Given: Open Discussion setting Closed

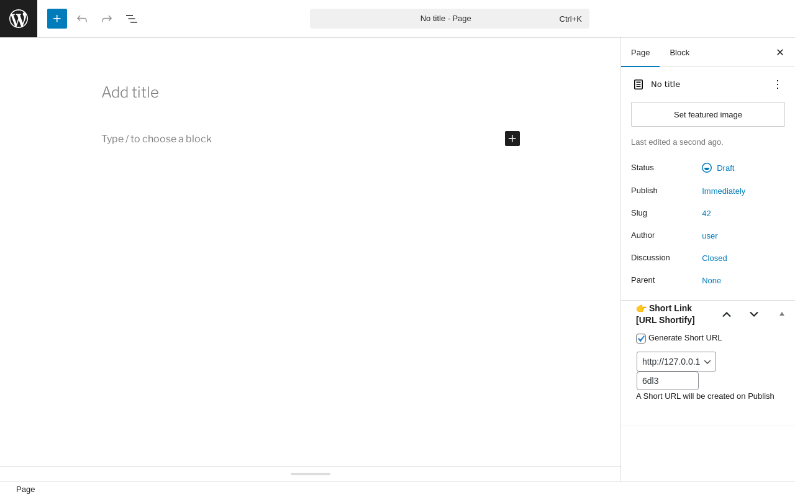Looking at the screenshot, I should pyautogui.click(x=714, y=258).
